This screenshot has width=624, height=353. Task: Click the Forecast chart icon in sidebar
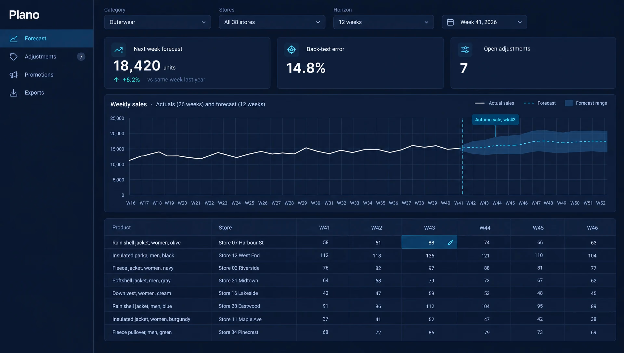pos(13,38)
